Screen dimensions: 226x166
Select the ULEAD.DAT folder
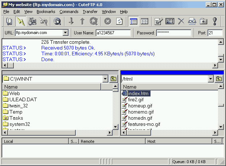[x=20, y=99]
